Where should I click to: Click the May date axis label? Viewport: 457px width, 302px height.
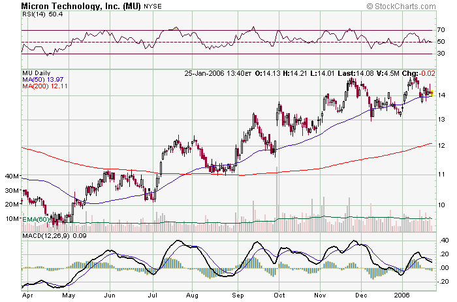click(x=69, y=295)
